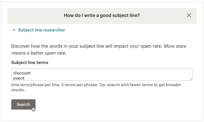Place cursor after the word event
Viewport: 204px width, 122px height.
(25, 78)
